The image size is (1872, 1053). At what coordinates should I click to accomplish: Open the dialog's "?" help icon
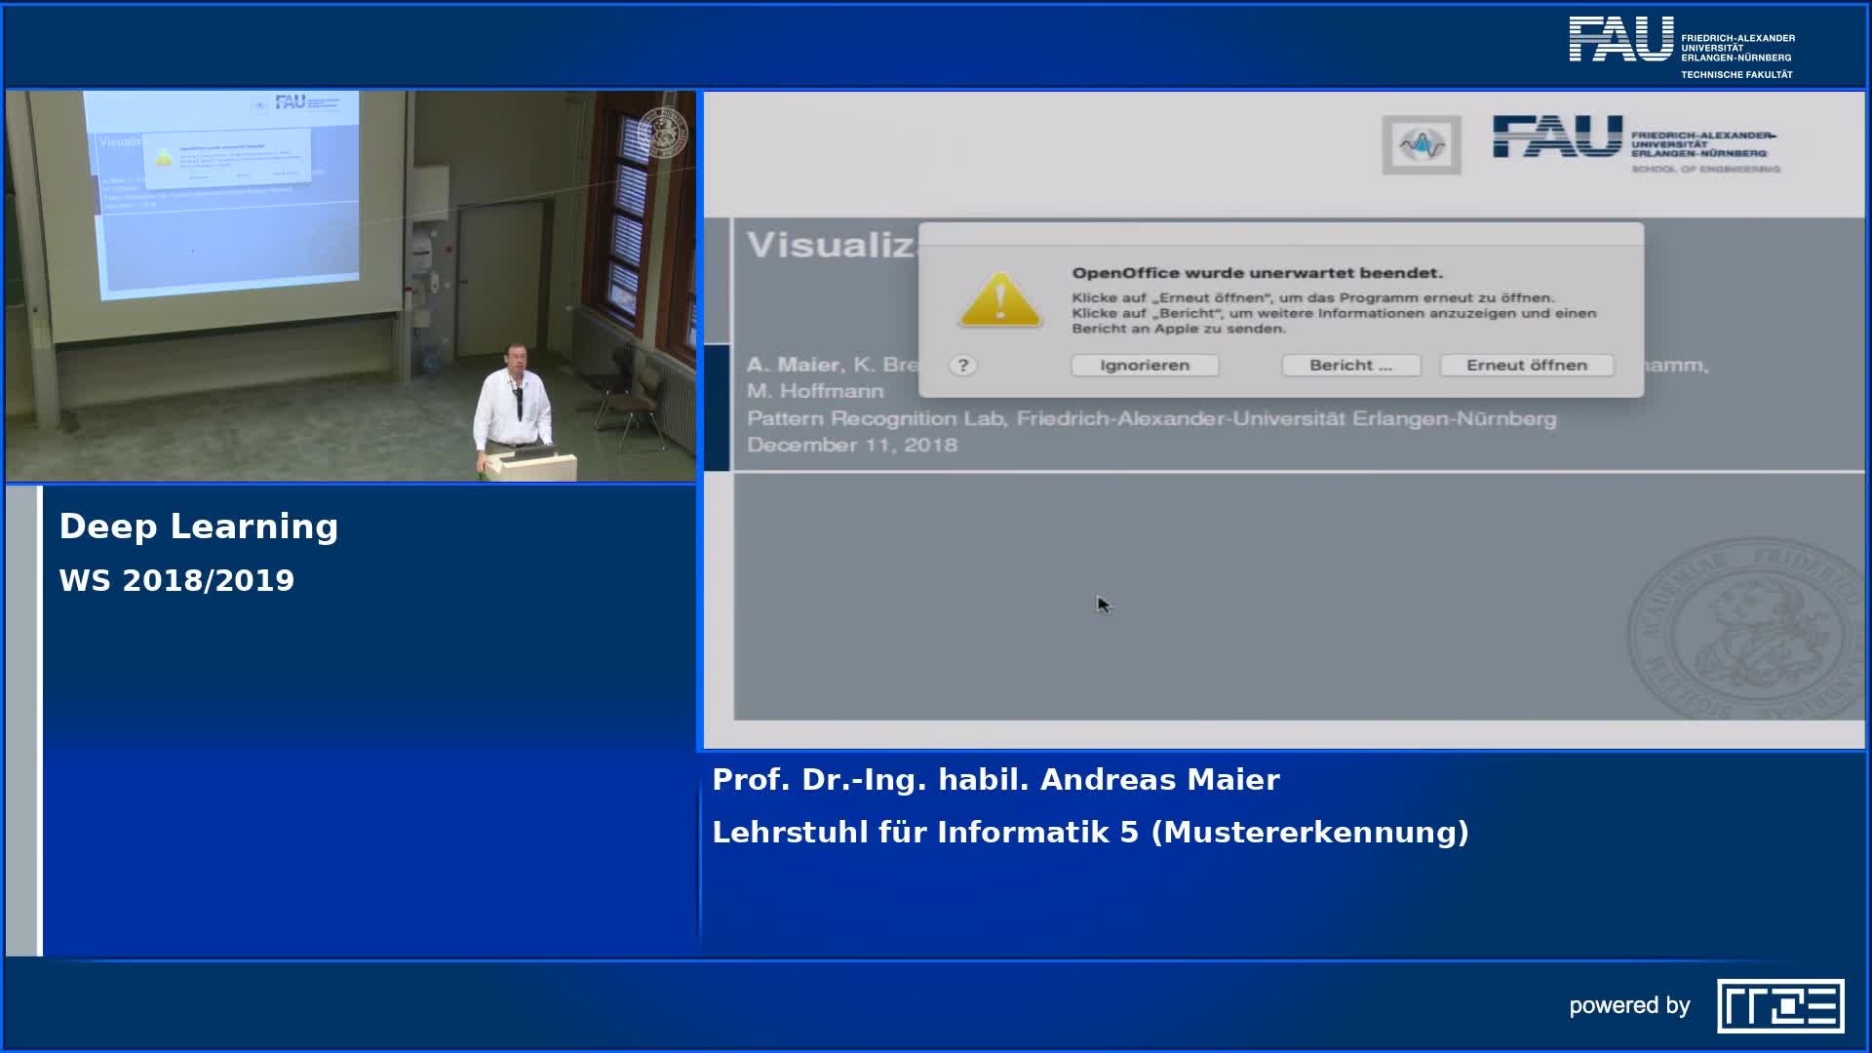click(x=964, y=365)
